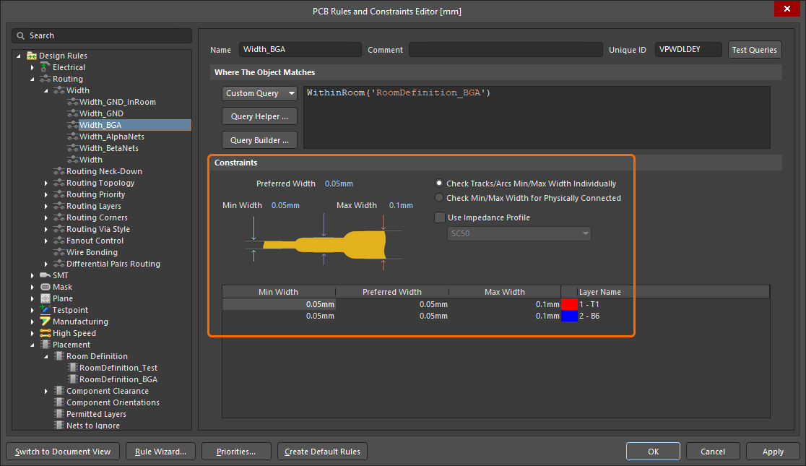Expand the Differential Pairs Routing branch
Screen dimensions: 806x466
[x=45, y=264]
